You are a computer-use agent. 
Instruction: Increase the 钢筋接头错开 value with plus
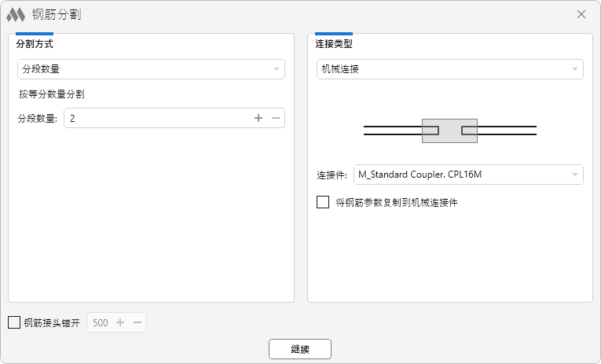120,322
